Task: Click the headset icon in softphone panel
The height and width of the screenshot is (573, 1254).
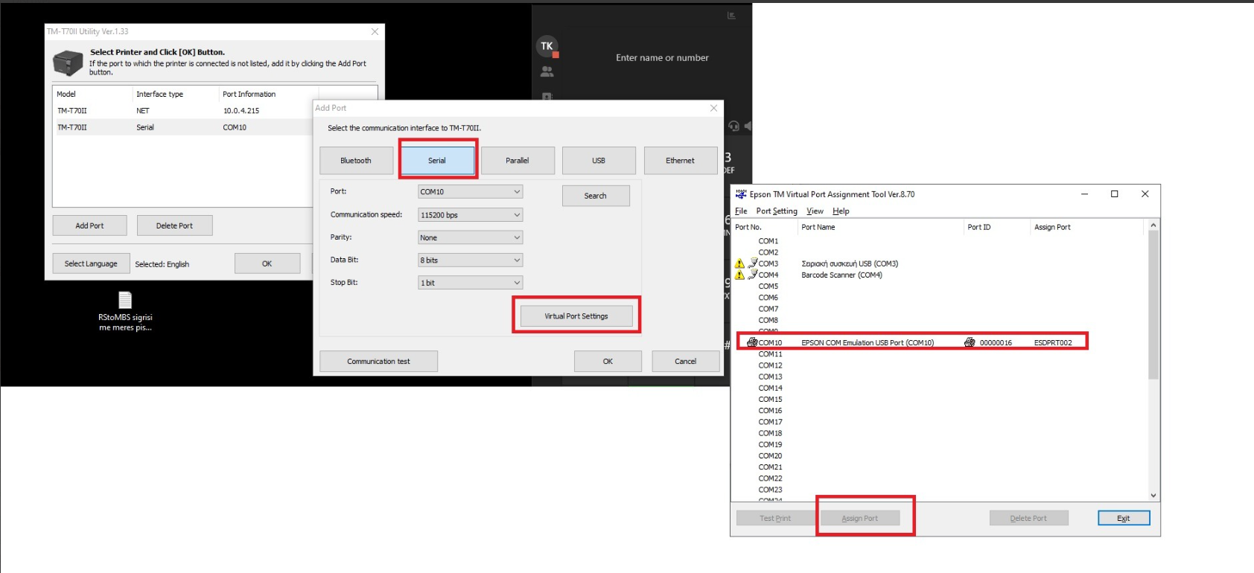Action: point(733,127)
